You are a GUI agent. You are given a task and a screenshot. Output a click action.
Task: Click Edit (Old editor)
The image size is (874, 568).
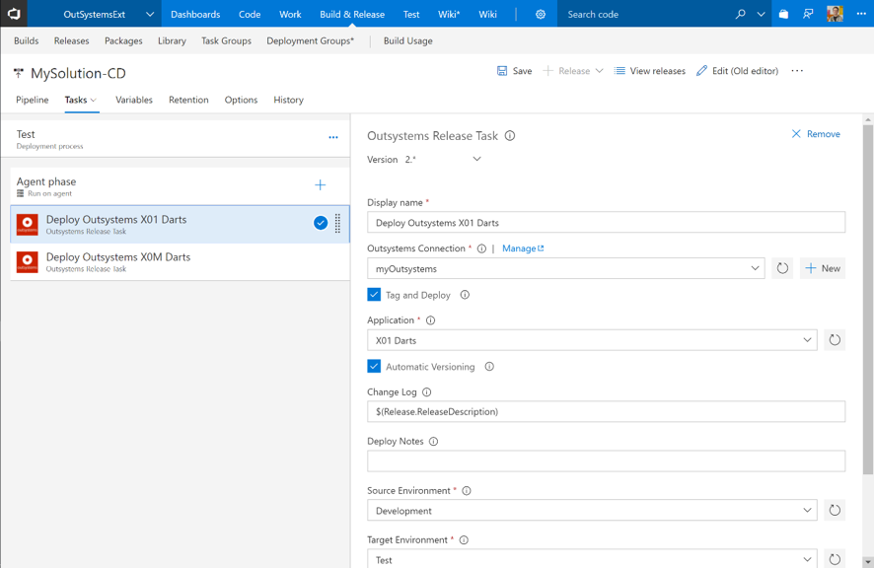[x=737, y=71]
